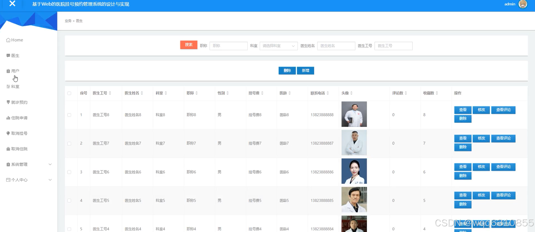Sort by 头像 column arrows
535x232 pixels.
351,93
